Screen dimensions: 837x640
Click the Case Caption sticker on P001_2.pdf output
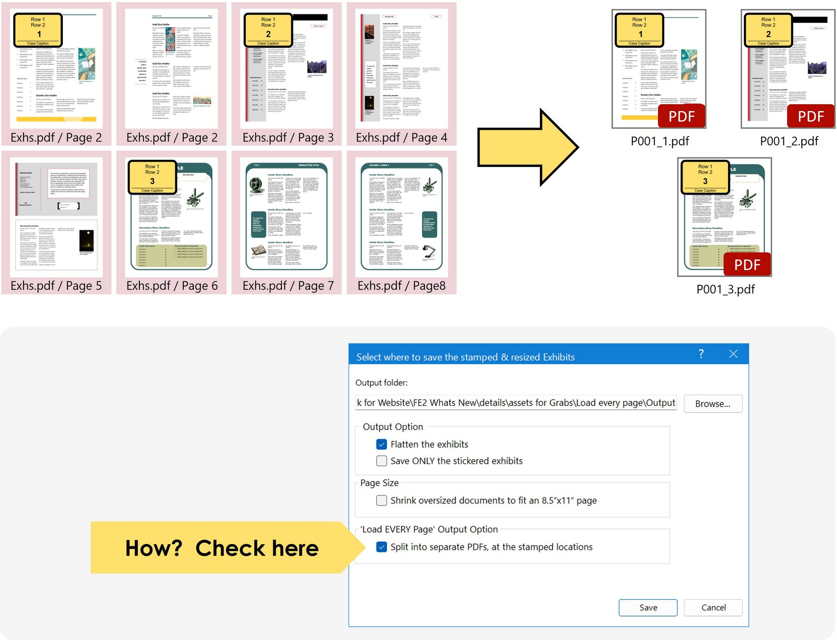pos(769,43)
